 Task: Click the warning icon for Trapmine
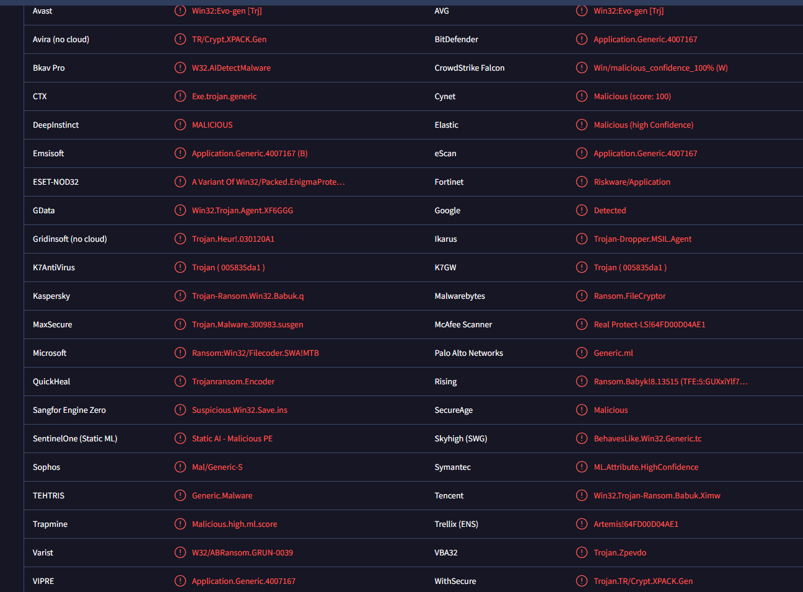click(180, 524)
